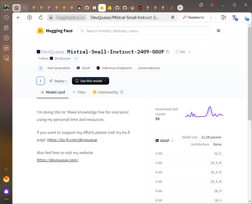Click the conversational tag
The width and height of the screenshot is (252, 204).
(149, 68)
